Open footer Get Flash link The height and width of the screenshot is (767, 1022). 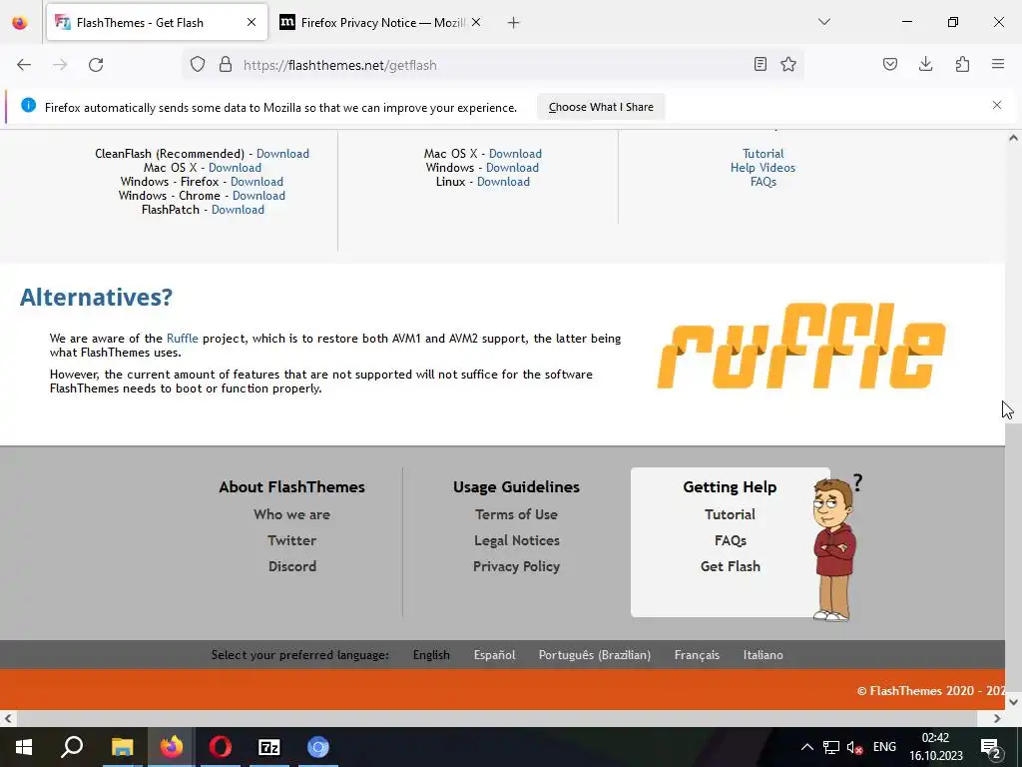(730, 566)
